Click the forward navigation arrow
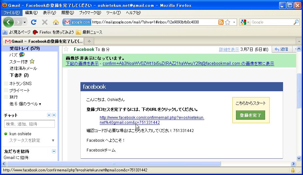303x175 pixels. pyautogui.click(x=18, y=22)
